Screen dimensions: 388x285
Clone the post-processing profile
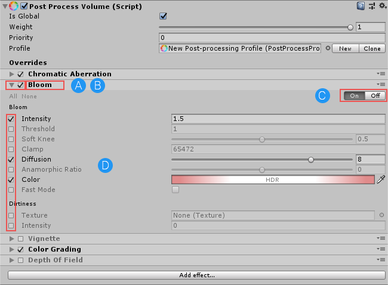(372, 48)
